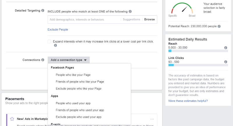Click info icon next to Detailed Targeting

(x=43, y=10)
